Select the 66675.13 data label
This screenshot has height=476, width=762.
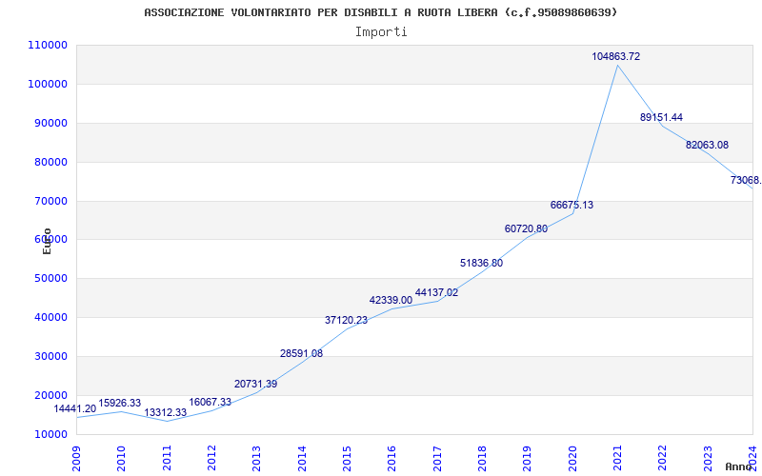(571, 205)
